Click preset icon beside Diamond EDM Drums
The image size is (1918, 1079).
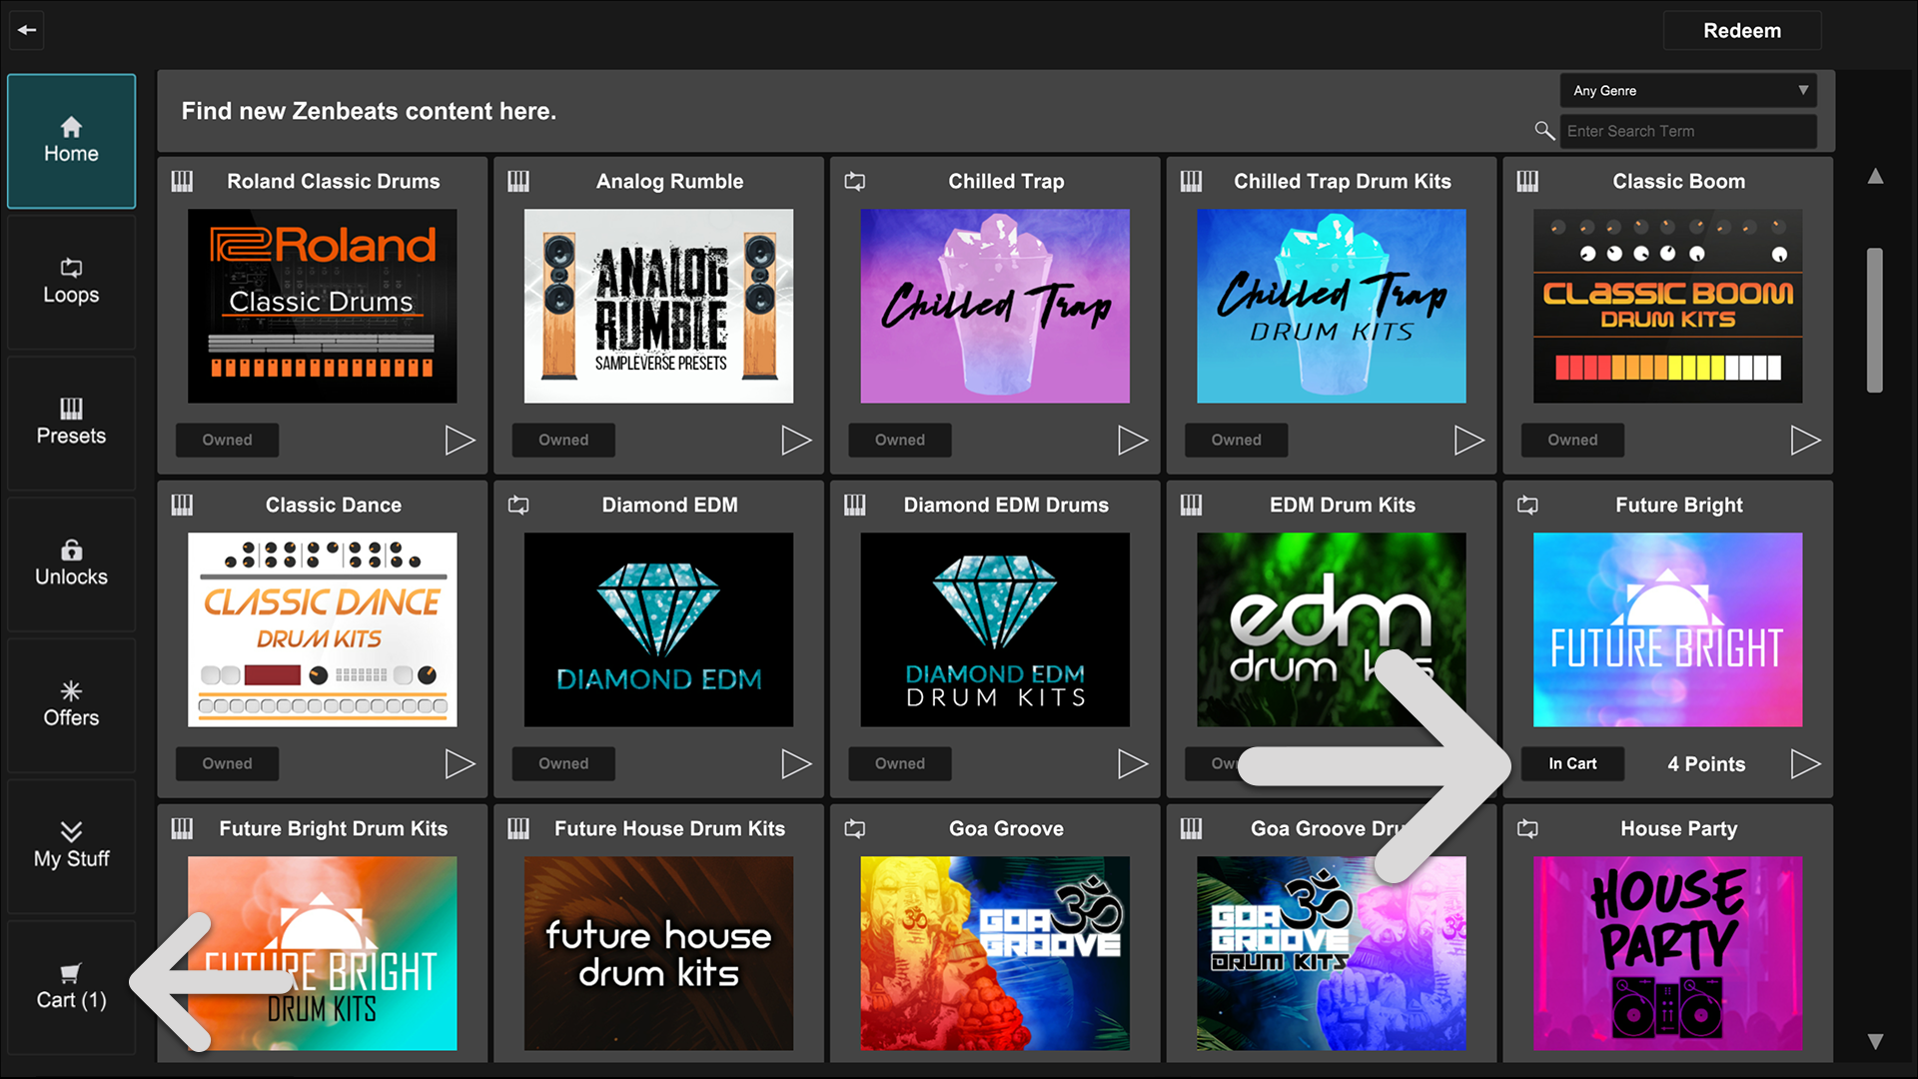[855, 505]
